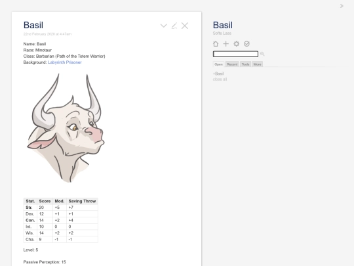Follow the Labyrinth Prisoner link
354x266 pixels.
pos(64,62)
